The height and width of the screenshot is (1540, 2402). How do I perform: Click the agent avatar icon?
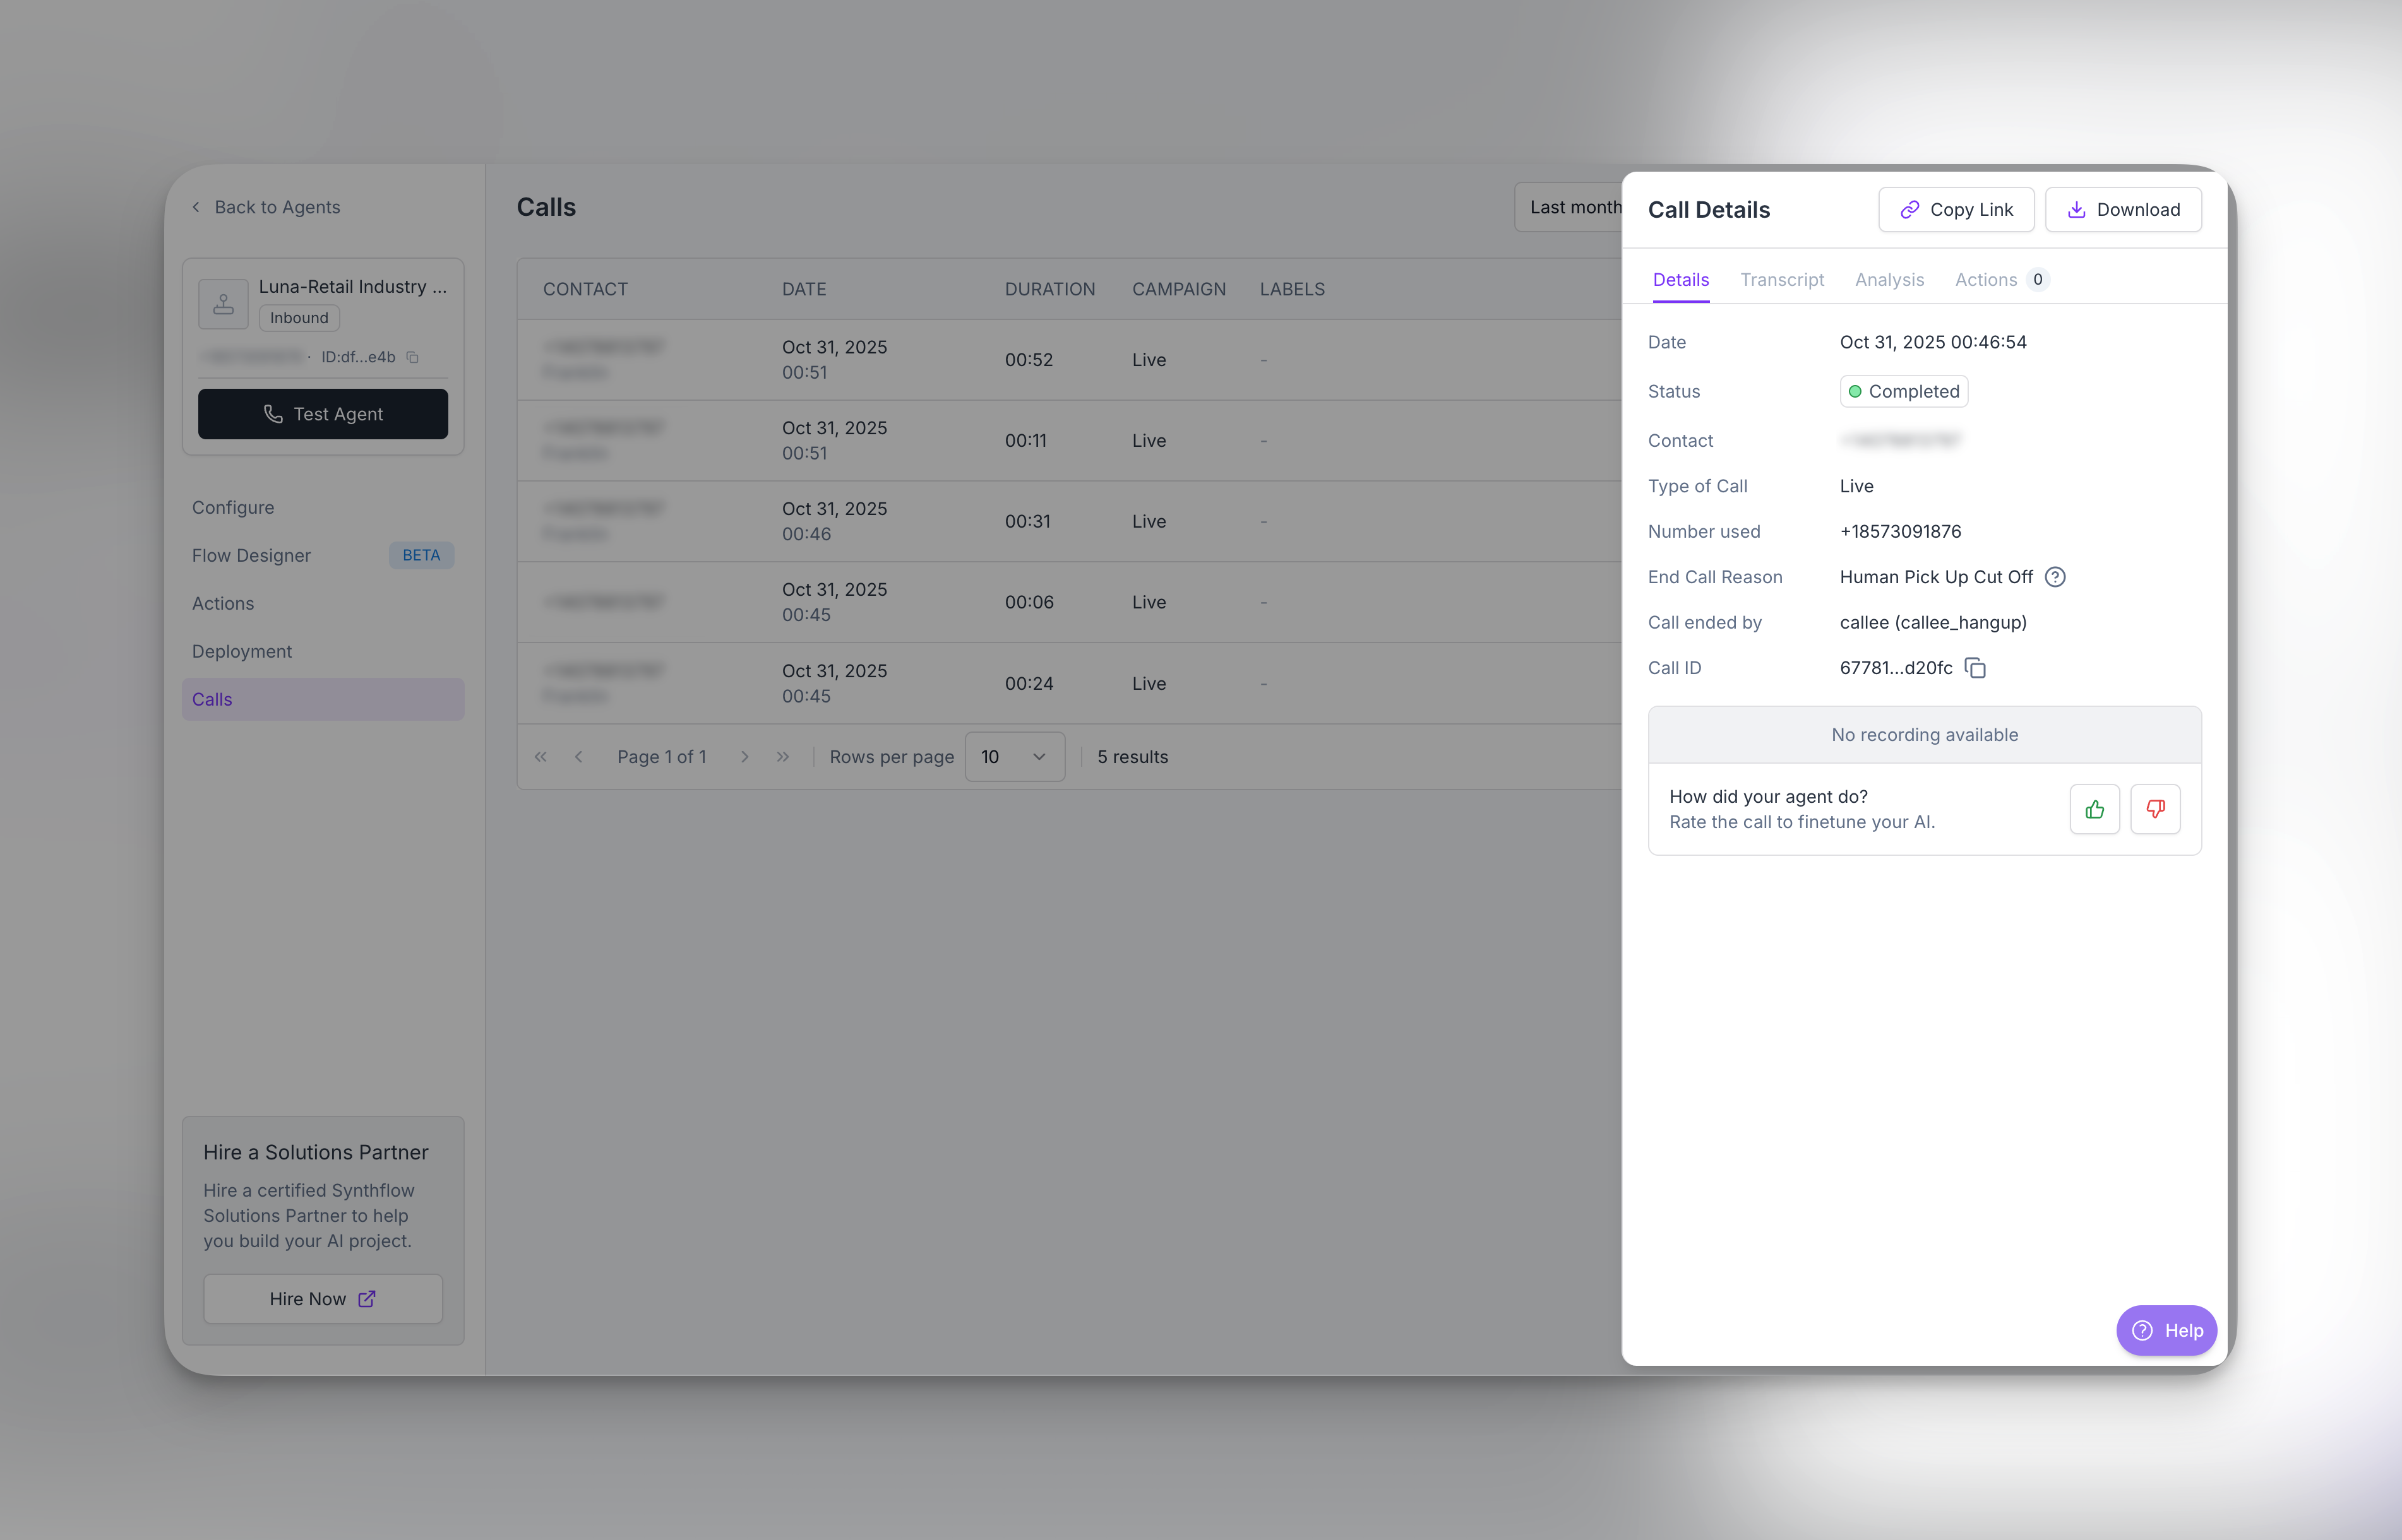click(x=223, y=304)
